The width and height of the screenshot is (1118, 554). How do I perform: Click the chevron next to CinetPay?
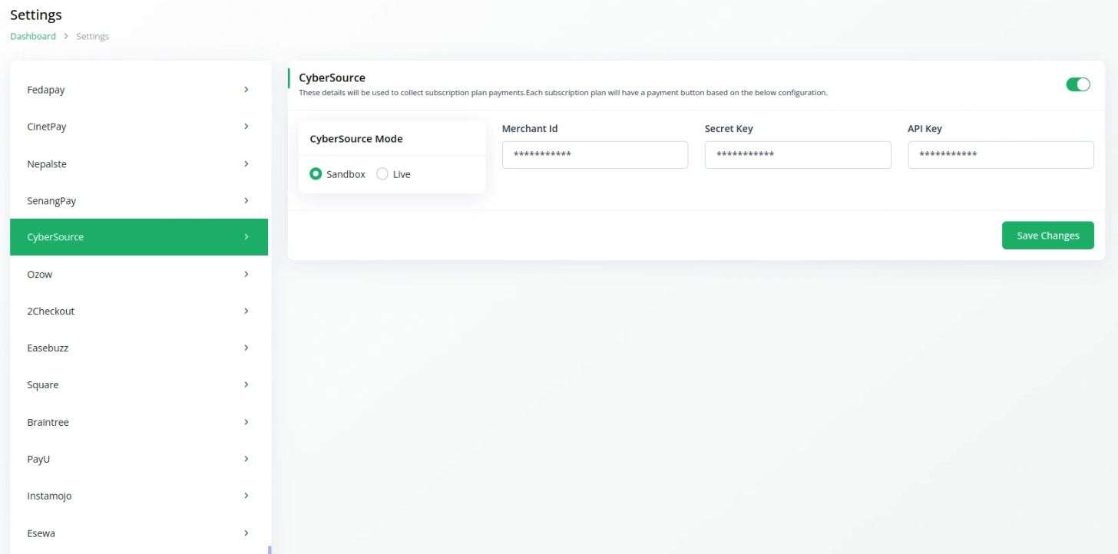[246, 127]
